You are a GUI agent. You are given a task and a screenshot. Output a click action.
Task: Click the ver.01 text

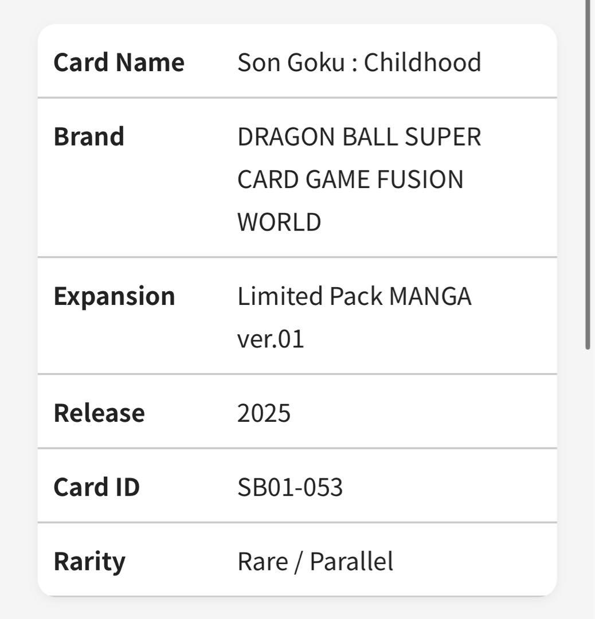(x=270, y=339)
